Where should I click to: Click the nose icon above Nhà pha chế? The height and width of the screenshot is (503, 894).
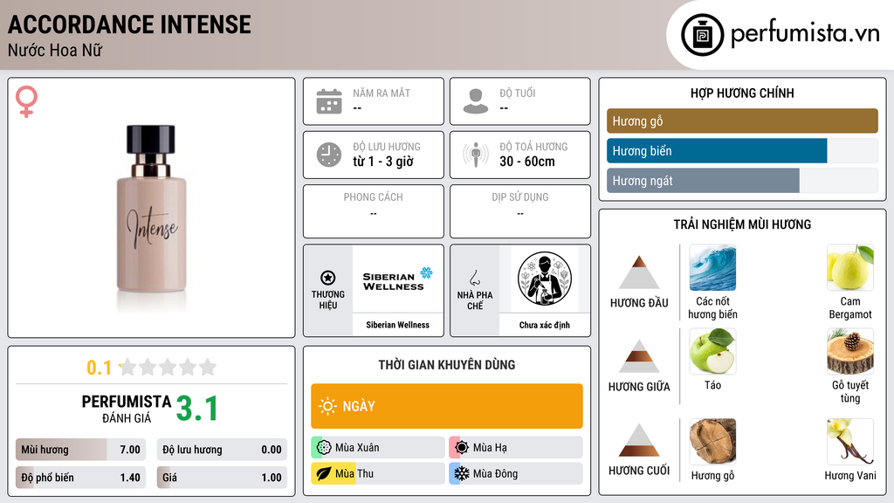[x=474, y=279]
